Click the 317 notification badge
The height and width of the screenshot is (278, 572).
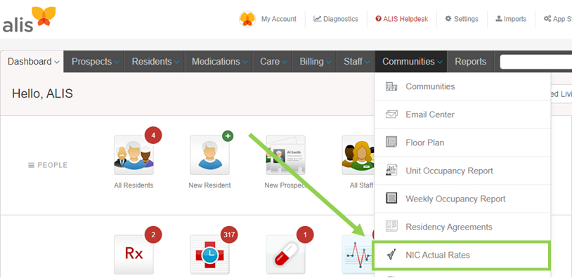tap(229, 234)
